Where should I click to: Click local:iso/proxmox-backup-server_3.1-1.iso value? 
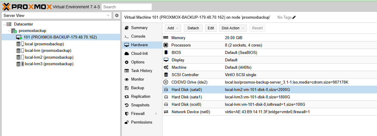[287, 82]
